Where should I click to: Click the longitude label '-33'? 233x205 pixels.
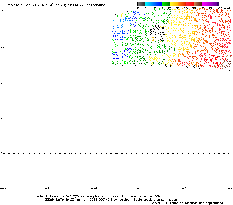pos(185,188)
